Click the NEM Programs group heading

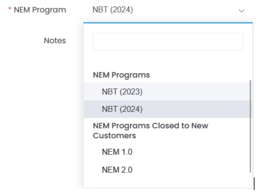121,75
